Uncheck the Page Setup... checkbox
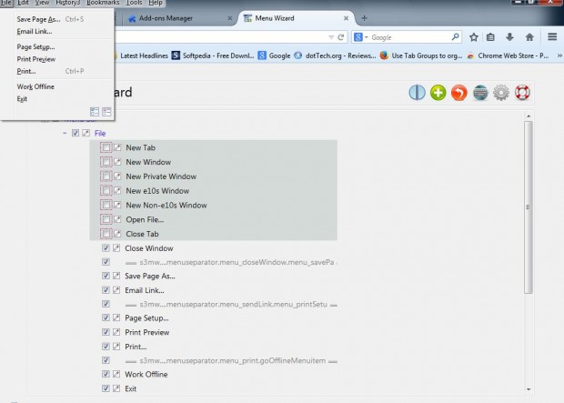The height and width of the screenshot is (403, 564). pyautogui.click(x=106, y=317)
